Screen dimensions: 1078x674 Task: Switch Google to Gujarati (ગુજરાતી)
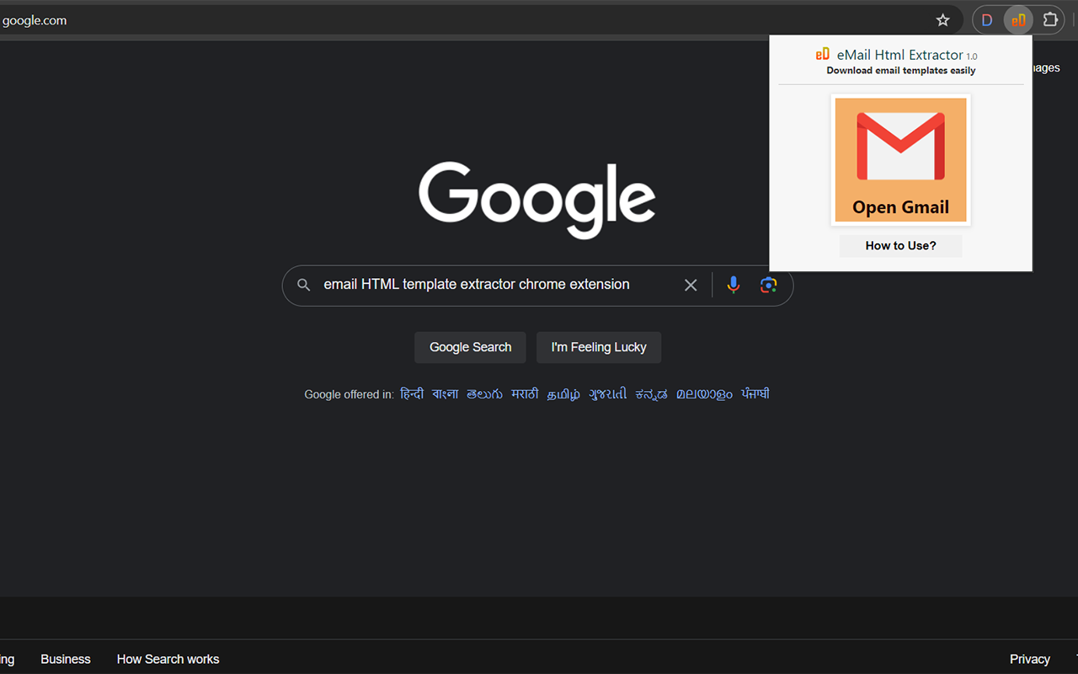608,394
